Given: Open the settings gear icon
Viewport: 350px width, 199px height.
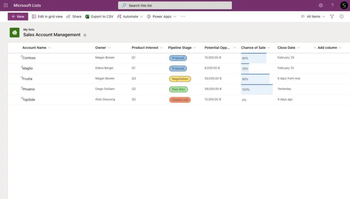Looking at the screenshot, I should pyautogui.click(x=321, y=5).
